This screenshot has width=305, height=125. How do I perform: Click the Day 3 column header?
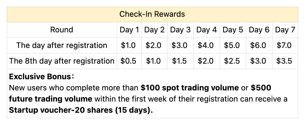point(180,30)
